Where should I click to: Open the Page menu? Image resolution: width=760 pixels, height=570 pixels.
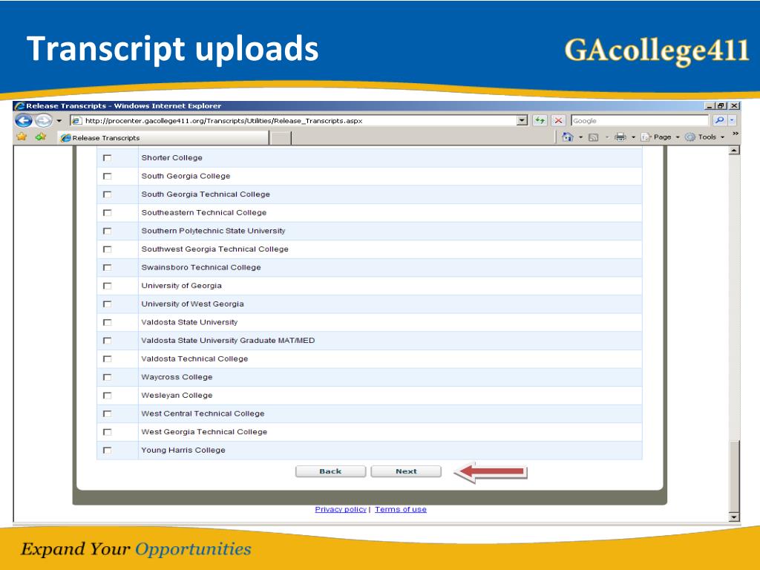[660, 137]
